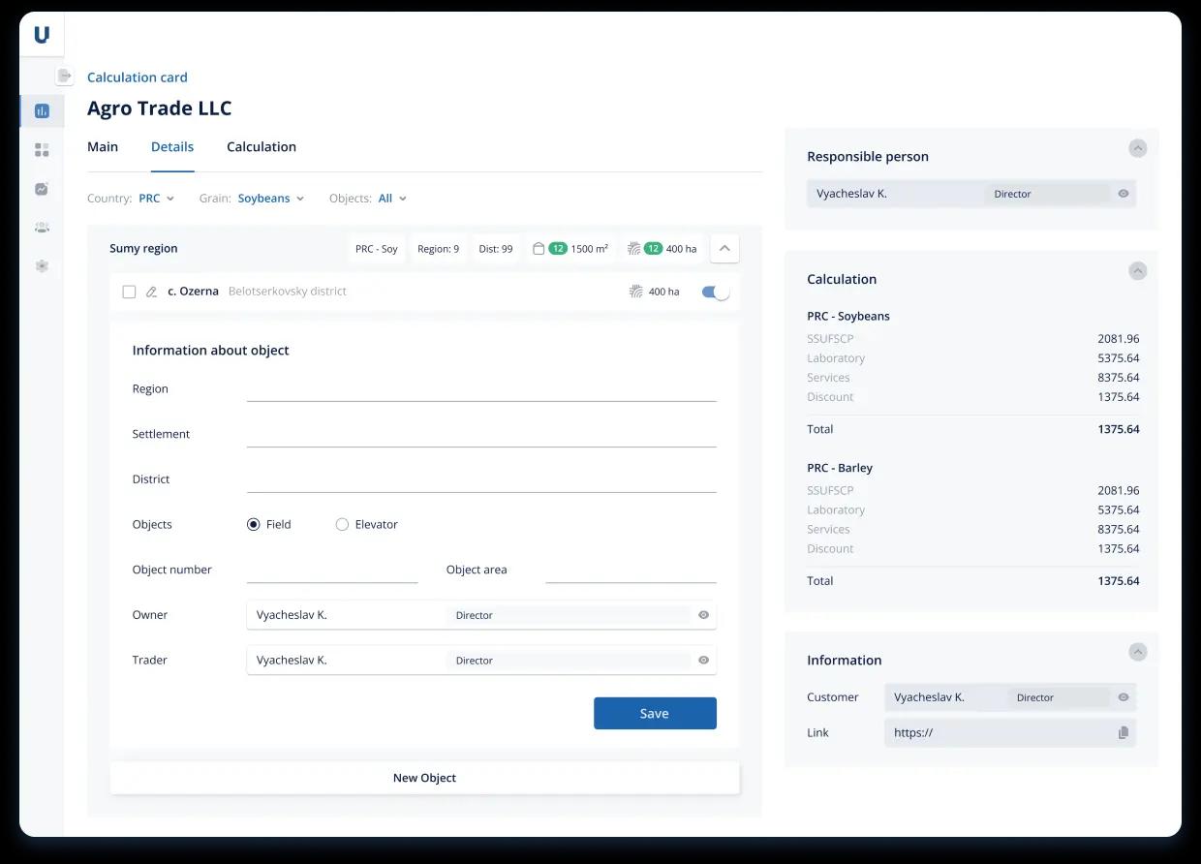The height and width of the screenshot is (864, 1201).
Task: Click the Belotserkovsky district text
Action: 288,292
